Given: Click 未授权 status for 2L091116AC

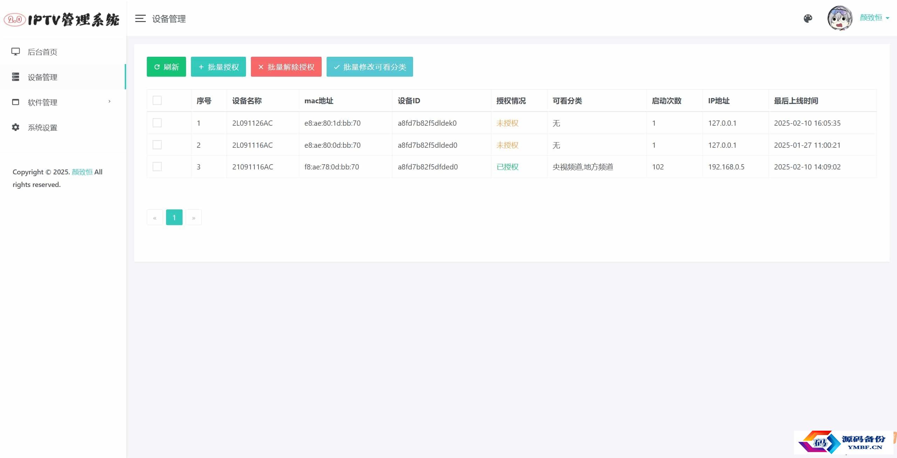Looking at the screenshot, I should point(507,145).
